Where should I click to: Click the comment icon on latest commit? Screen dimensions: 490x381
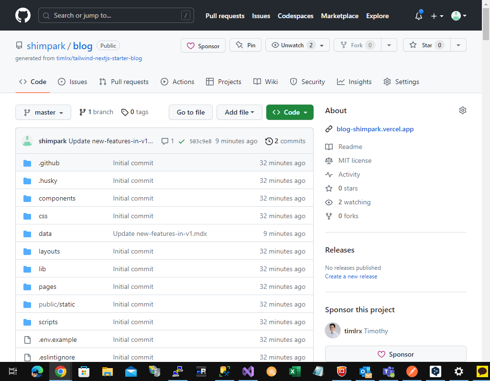(164, 141)
